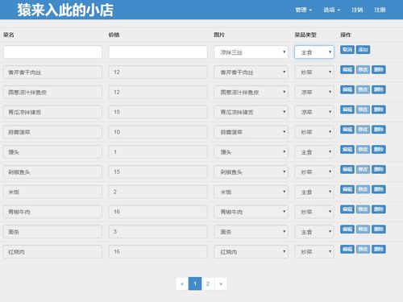The height and width of the screenshot is (302, 403).
Task: Click 编辑 for the 米饭 row
Action: [347, 189]
